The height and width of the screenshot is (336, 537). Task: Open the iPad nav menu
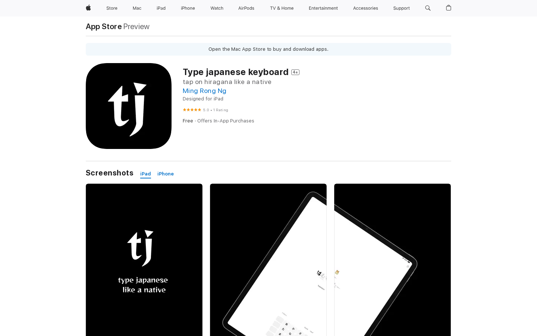tap(161, 8)
